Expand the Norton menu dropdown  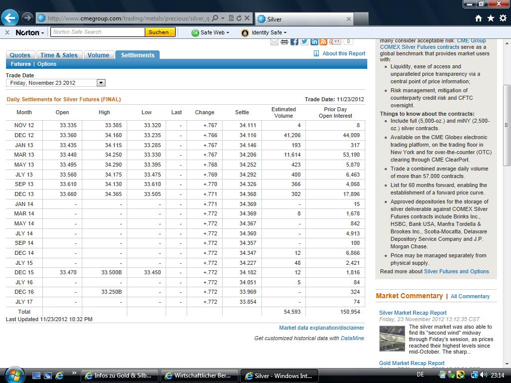point(29,32)
